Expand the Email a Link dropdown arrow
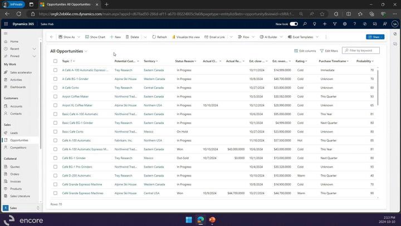 pyautogui.click(x=231, y=37)
